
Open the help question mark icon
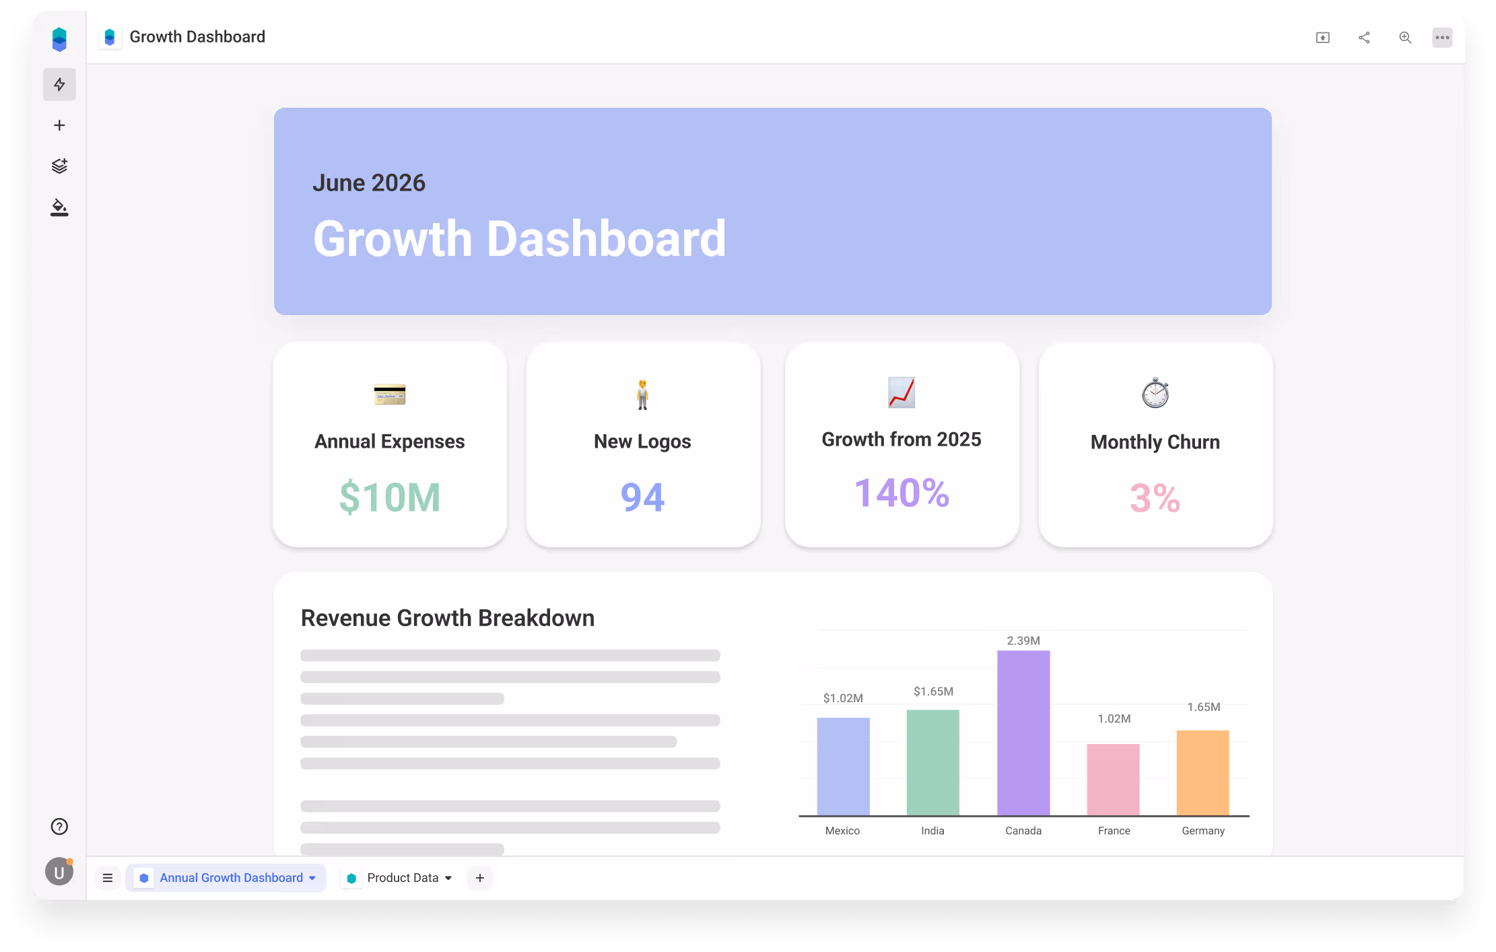coord(59,826)
